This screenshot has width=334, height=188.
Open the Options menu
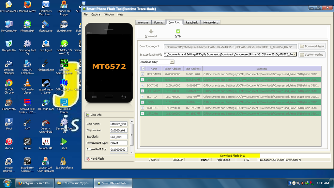coord(96,15)
